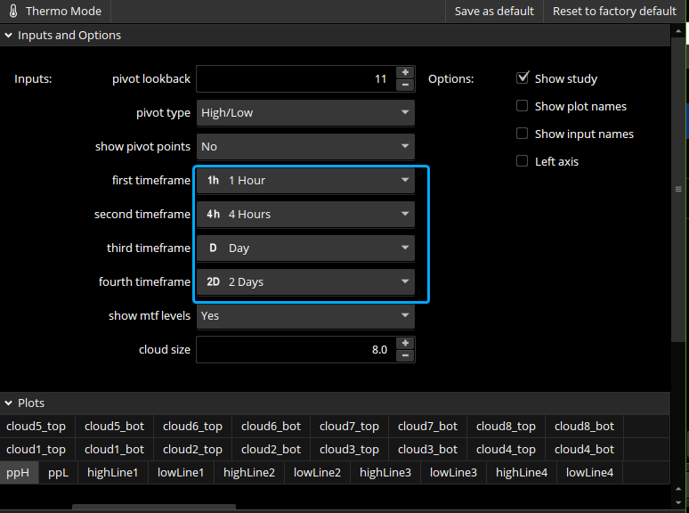Enable Show input names checkbox

[523, 134]
